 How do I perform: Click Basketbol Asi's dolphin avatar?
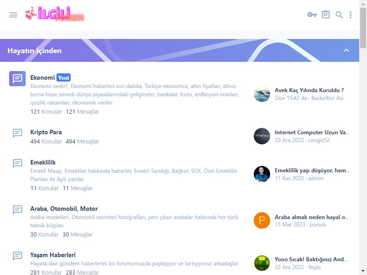coord(262,94)
